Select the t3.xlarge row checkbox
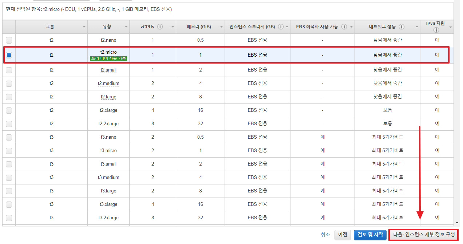The height and width of the screenshot is (244, 463). tap(9, 204)
